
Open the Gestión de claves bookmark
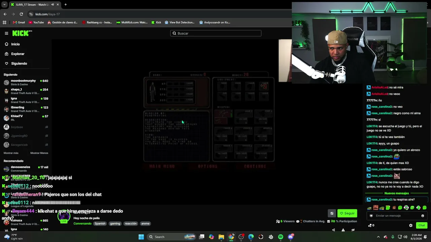coord(62,23)
